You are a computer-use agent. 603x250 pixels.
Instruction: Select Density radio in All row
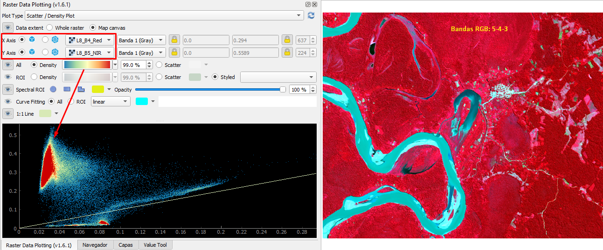(34, 65)
